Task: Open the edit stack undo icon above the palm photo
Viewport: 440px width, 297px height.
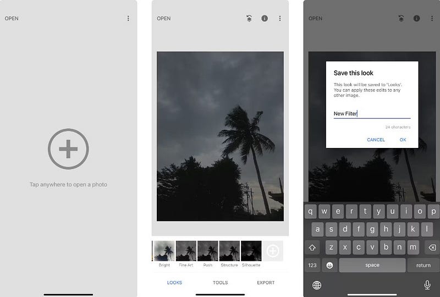Action: coord(249,18)
